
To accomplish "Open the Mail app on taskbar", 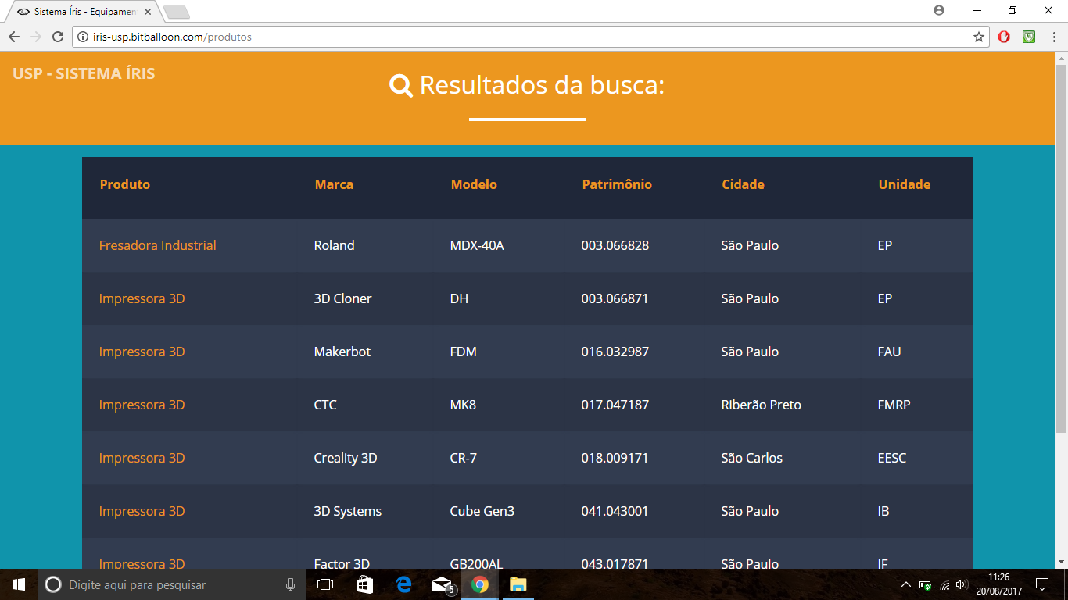I will click(x=443, y=584).
